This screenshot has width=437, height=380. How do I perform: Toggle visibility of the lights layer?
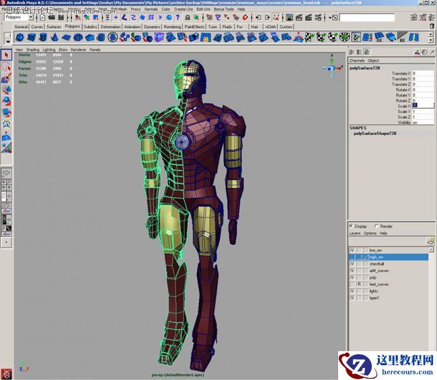[x=352, y=291]
